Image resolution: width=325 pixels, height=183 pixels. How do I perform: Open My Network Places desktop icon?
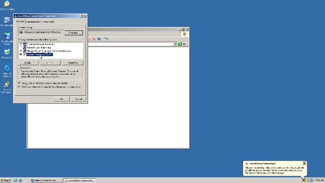tap(7, 39)
